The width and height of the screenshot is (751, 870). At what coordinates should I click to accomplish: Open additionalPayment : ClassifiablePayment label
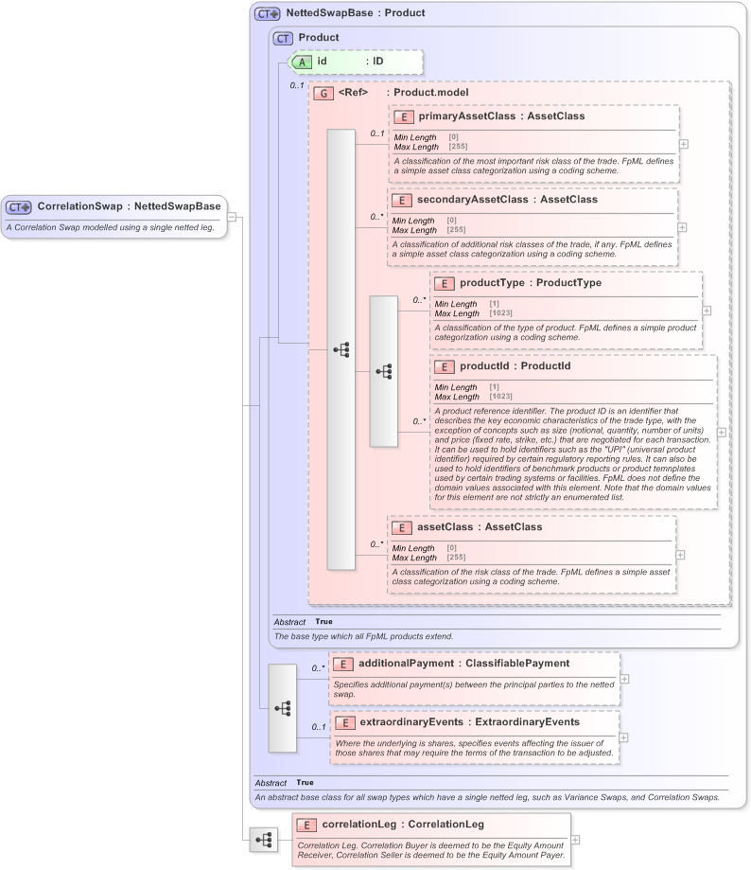(x=463, y=663)
